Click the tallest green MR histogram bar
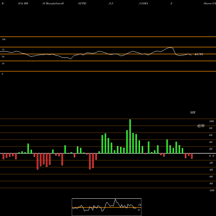This screenshot has height=216, width=216. (x=130, y=137)
